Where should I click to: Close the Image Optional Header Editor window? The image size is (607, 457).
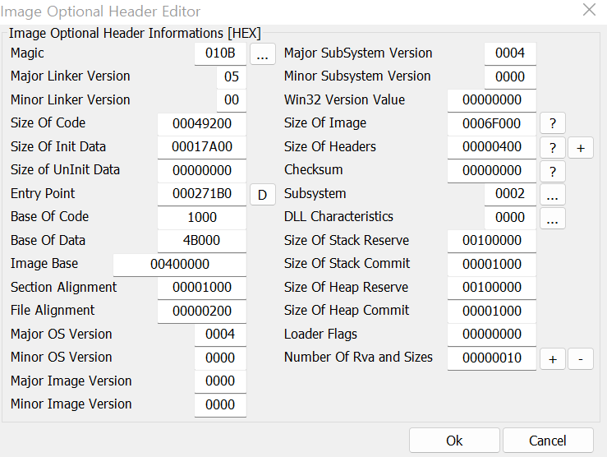coord(589,10)
